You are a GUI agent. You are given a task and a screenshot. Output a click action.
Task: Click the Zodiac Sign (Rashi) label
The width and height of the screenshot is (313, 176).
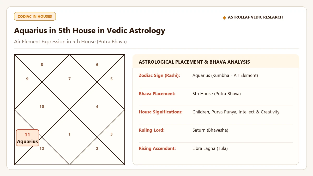point(159,75)
